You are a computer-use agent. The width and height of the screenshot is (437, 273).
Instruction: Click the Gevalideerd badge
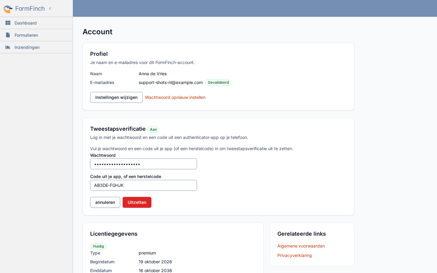point(218,83)
